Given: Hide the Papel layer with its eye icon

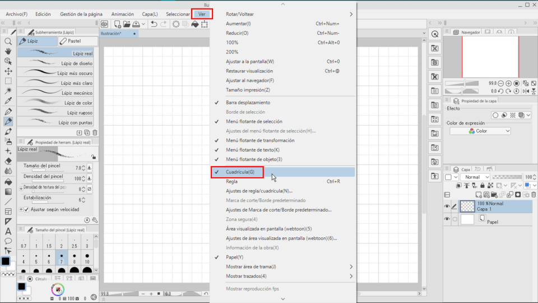Looking at the screenshot, I should pos(447,219).
